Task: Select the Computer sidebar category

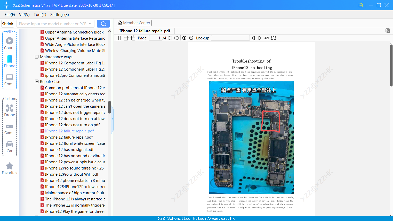Action: click(x=10, y=80)
